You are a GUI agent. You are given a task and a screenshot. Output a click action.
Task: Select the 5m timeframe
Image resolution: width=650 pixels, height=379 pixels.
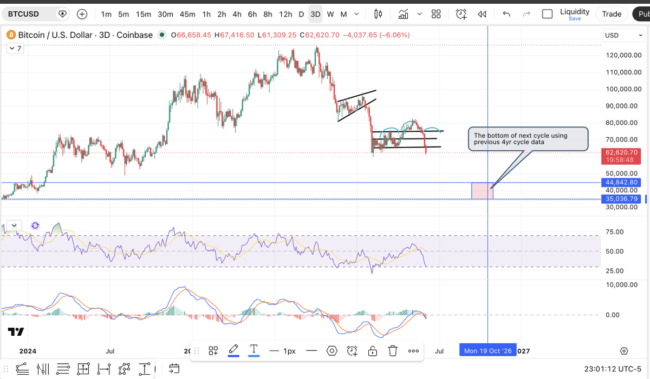pyautogui.click(x=123, y=14)
